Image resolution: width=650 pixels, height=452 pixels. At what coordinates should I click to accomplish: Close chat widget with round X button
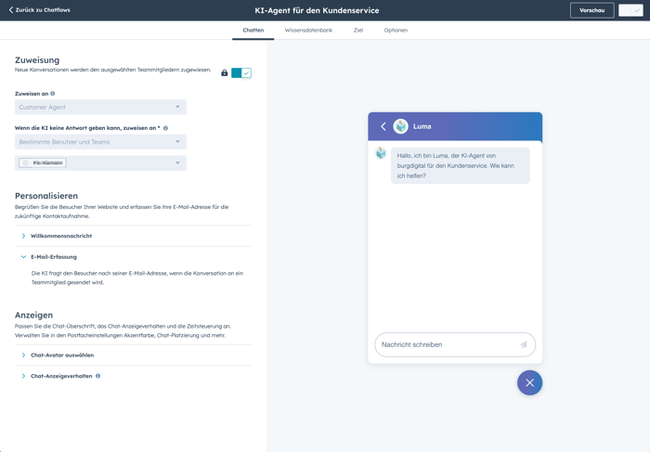click(x=530, y=382)
